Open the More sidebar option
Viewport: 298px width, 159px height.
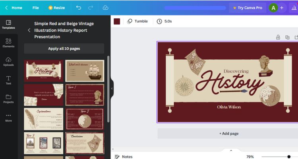8,118
